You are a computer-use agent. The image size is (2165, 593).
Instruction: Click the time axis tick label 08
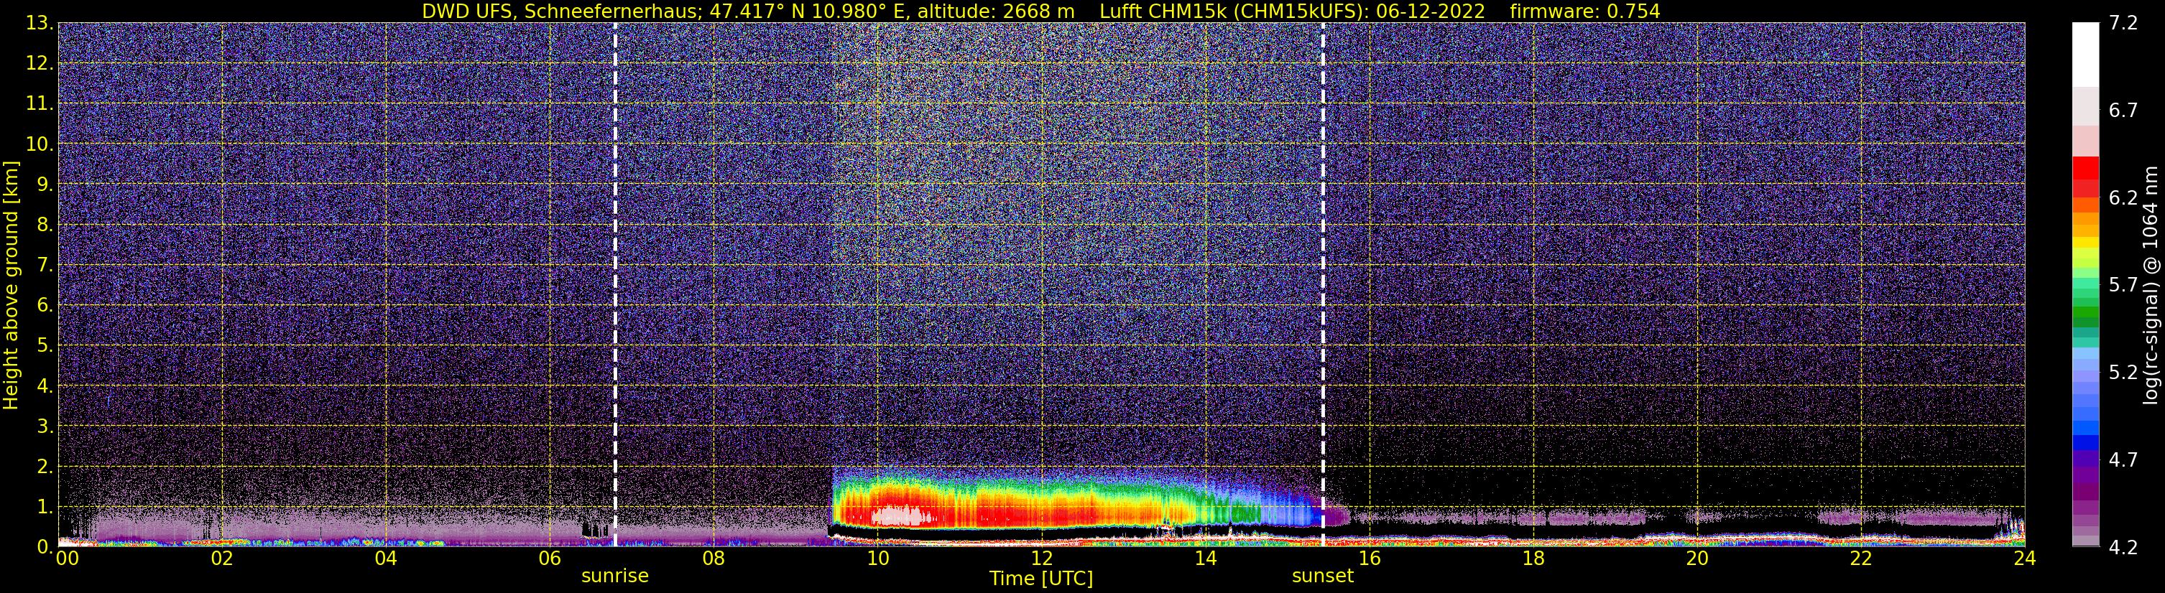point(714,559)
